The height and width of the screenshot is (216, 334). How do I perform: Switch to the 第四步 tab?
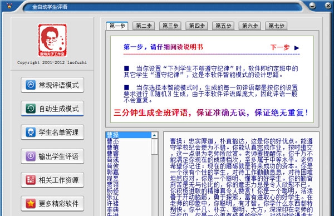tap(197, 26)
